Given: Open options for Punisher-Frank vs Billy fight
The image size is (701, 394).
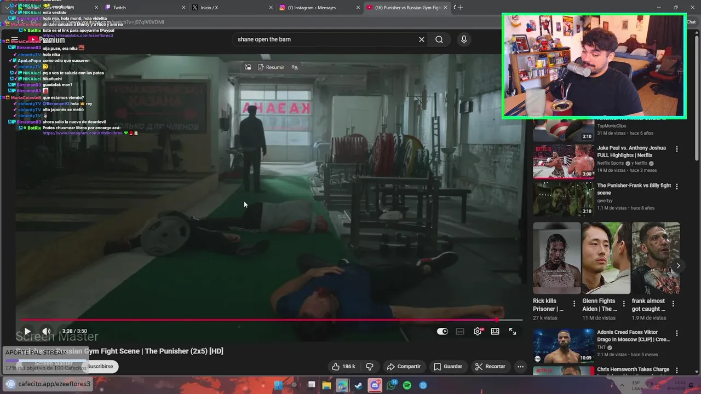Looking at the screenshot, I should (676, 187).
